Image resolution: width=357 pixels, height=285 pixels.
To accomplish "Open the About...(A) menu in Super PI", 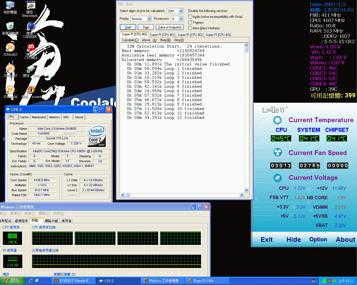I will [149, 40].
